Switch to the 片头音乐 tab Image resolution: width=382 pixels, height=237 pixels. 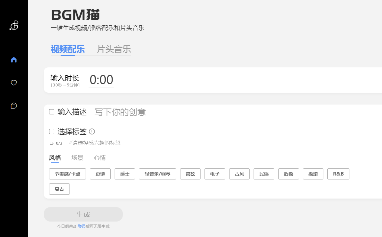click(x=114, y=49)
